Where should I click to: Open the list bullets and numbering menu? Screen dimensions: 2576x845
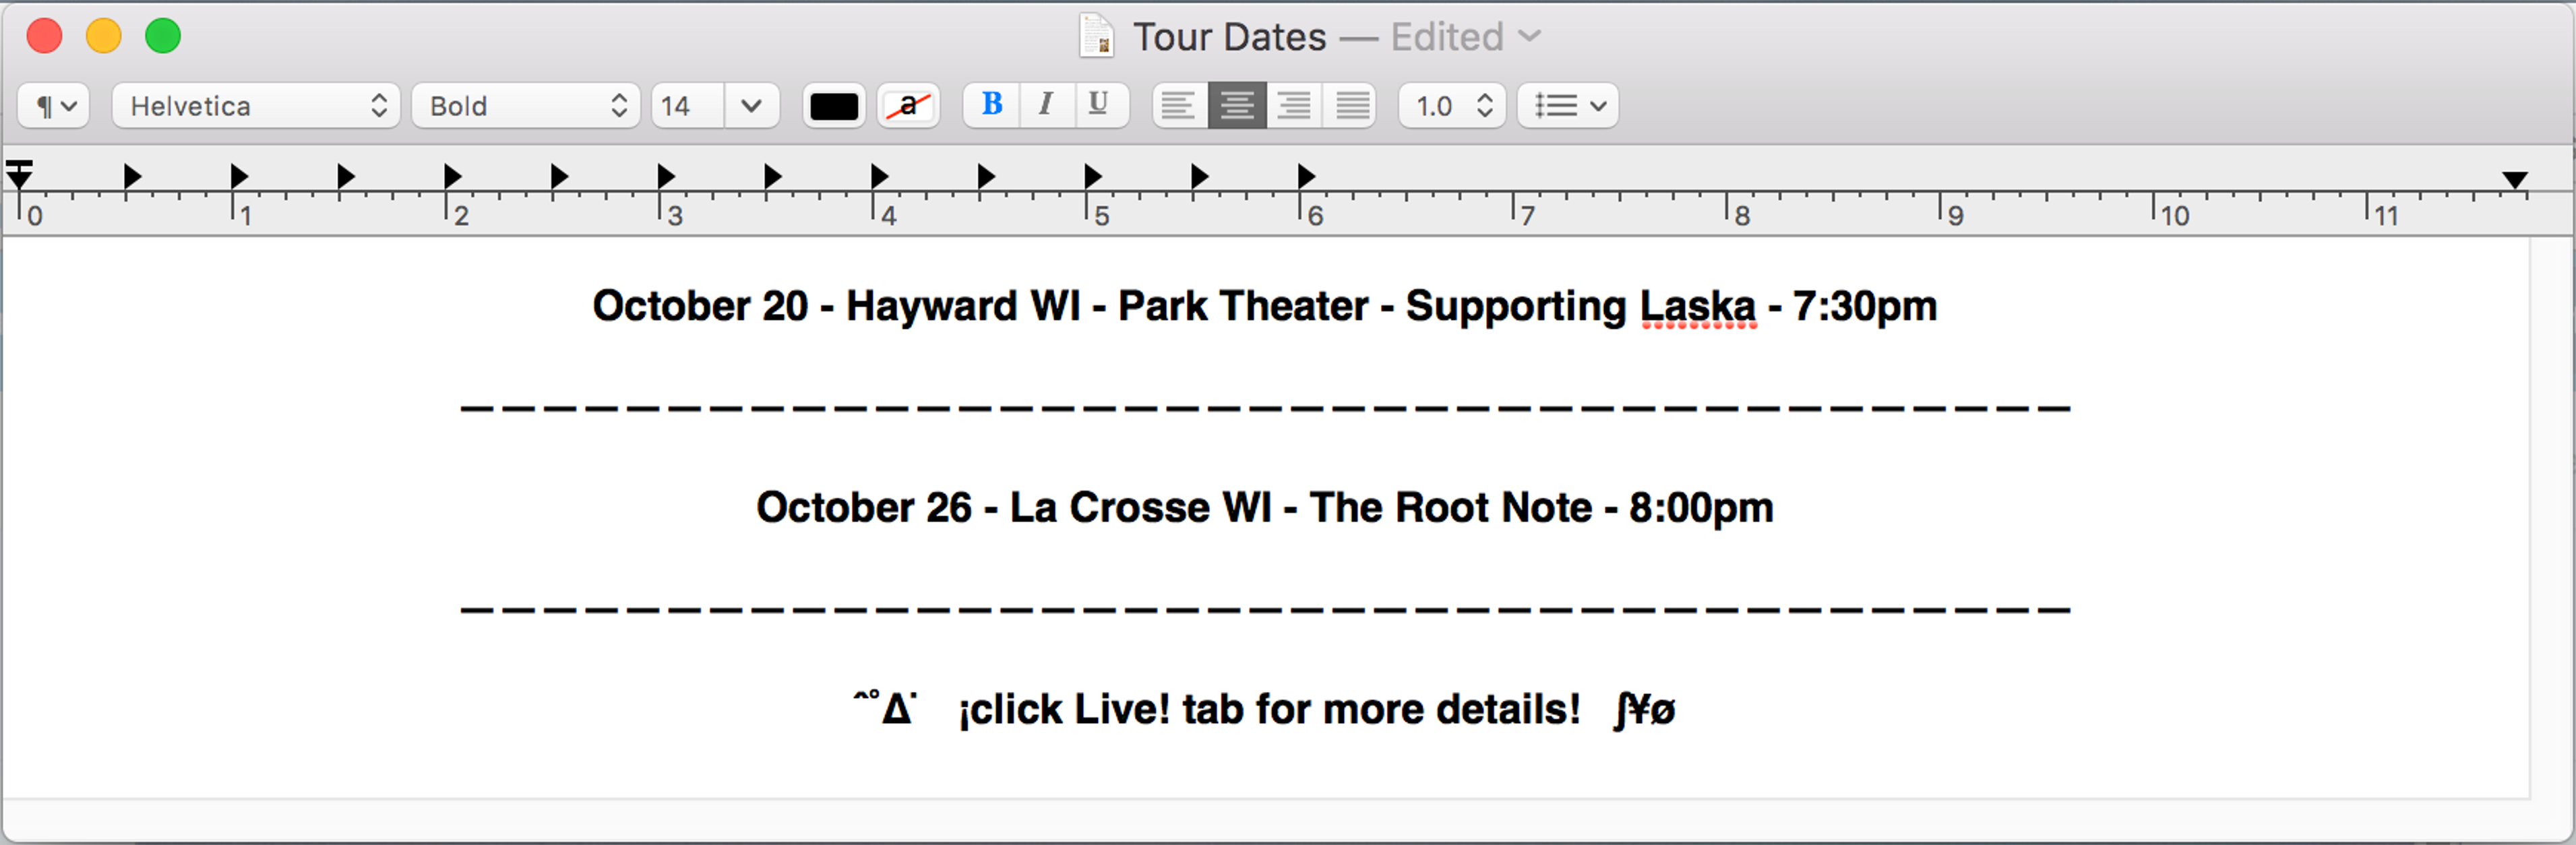[1568, 105]
